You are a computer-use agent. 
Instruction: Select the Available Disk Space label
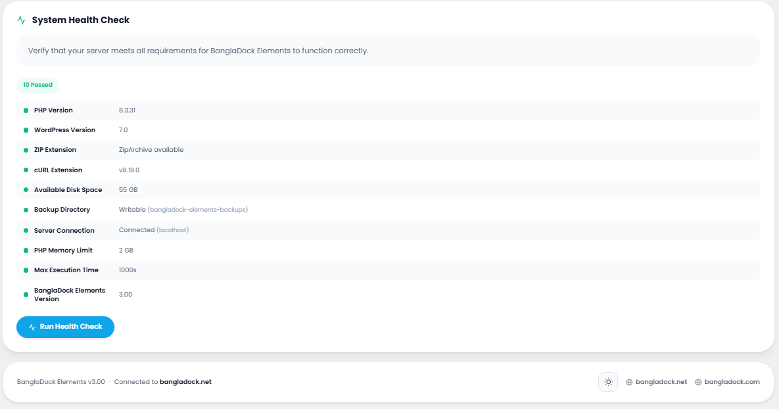(68, 190)
